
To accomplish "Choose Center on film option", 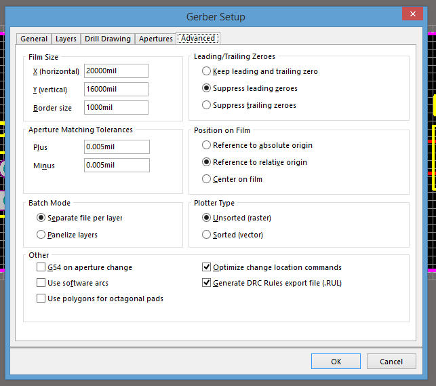I will [207, 179].
